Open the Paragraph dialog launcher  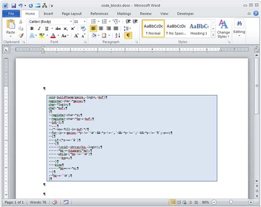(137, 42)
